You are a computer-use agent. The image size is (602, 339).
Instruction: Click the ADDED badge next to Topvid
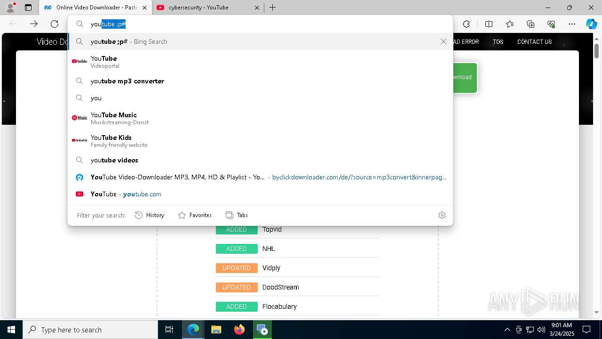click(237, 229)
